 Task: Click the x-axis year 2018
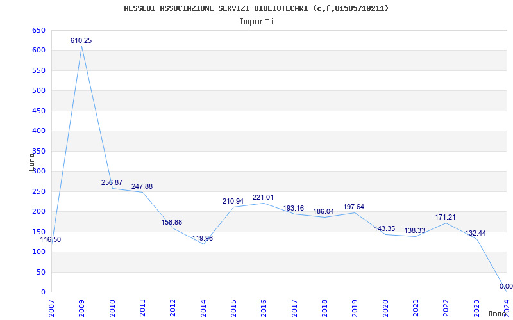[324, 308]
